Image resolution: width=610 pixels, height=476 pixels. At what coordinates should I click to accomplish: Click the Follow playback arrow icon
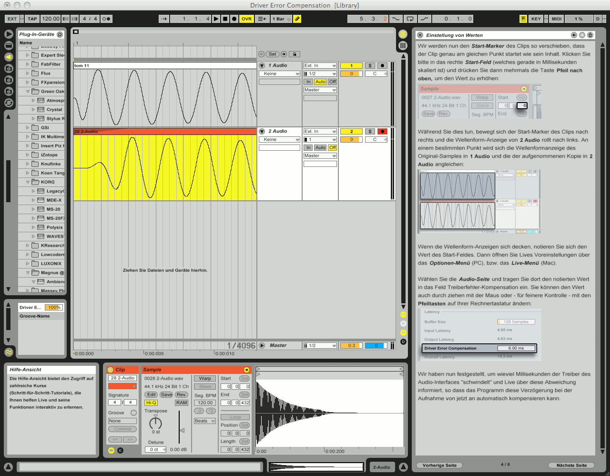coord(164,19)
